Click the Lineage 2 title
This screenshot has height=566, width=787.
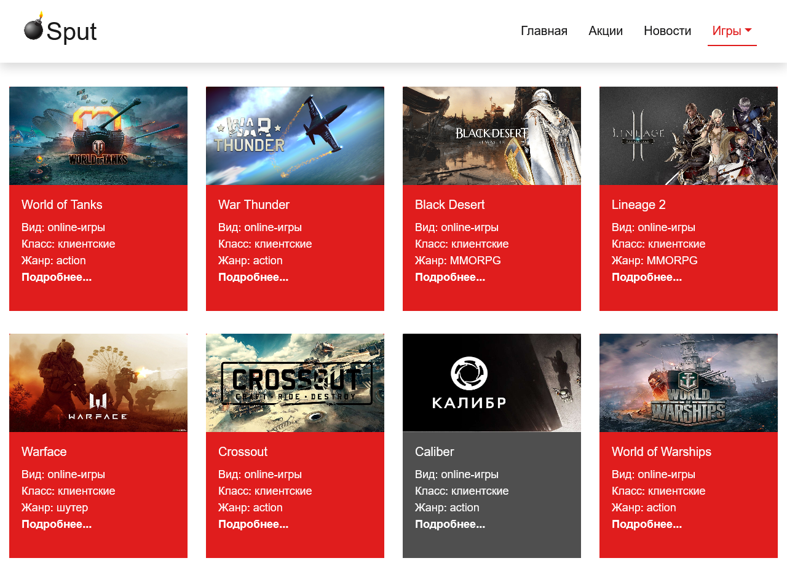639,205
